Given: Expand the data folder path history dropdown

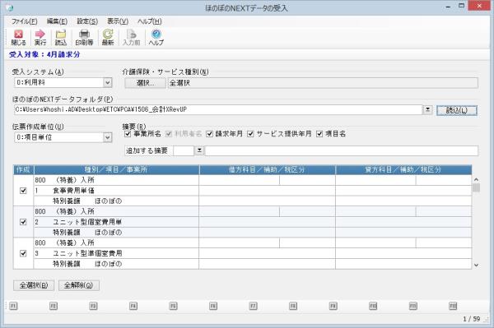Looking at the screenshot, I should 427,109.
